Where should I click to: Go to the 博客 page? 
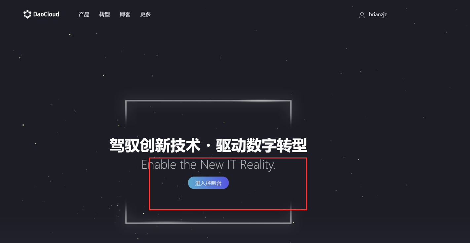pyautogui.click(x=125, y=15)
